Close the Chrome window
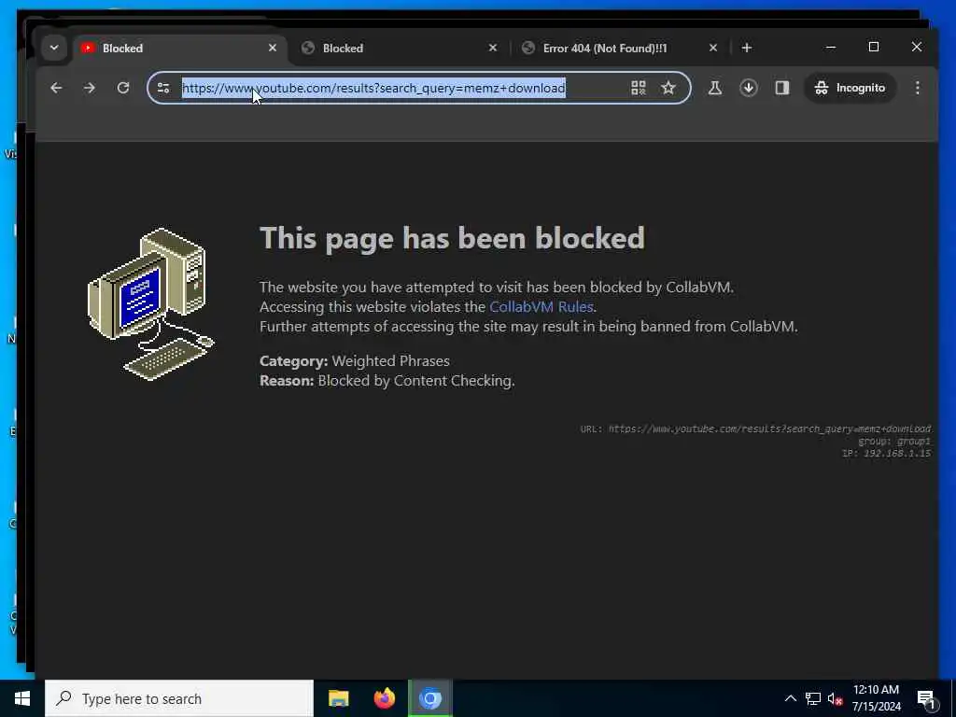Image resolution: width=956 pixels, height=717 pixels. coord(917,47)
